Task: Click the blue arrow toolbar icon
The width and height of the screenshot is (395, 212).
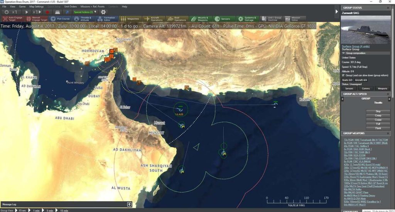Action: 67,12
